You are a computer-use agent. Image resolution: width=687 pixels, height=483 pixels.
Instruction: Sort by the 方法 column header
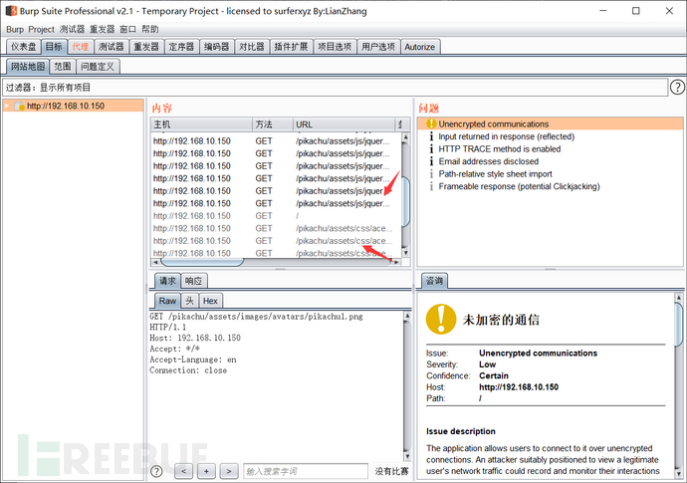click(273, 124)
